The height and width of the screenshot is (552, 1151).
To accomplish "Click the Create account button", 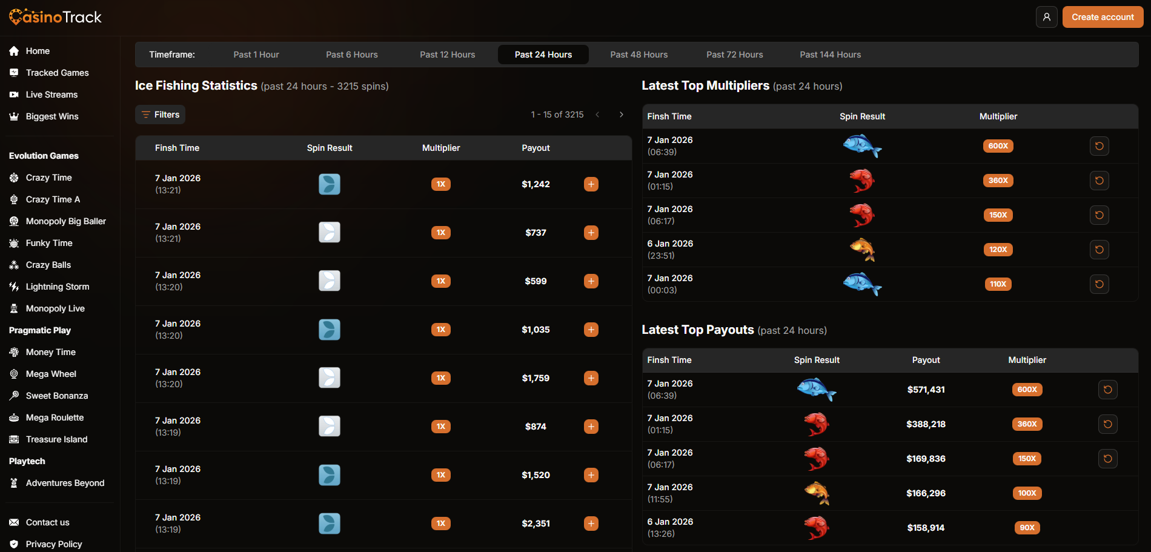I will (1103, 17).
